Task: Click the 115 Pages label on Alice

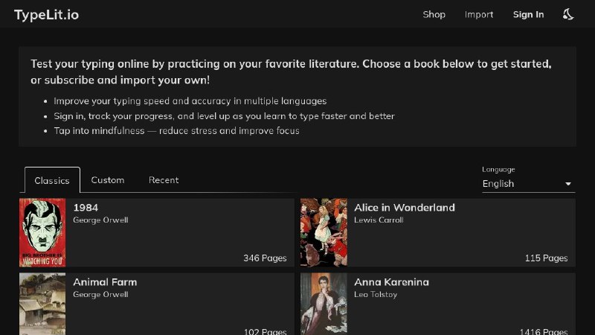Action: 546,258
